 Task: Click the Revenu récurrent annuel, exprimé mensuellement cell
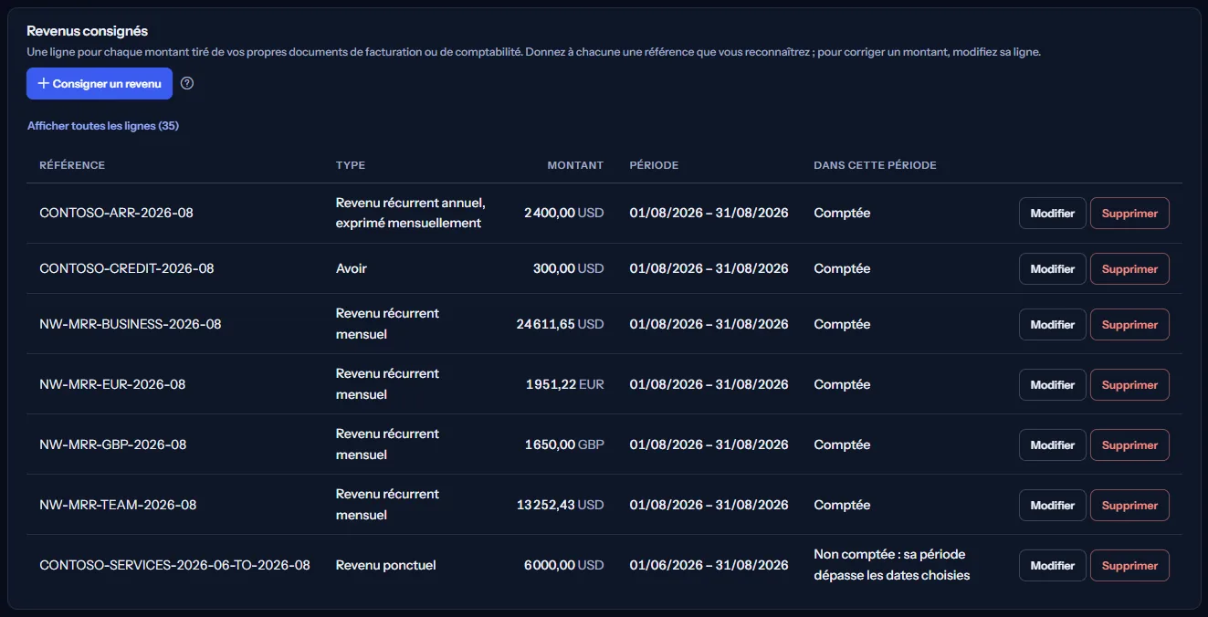pos(411,213)
